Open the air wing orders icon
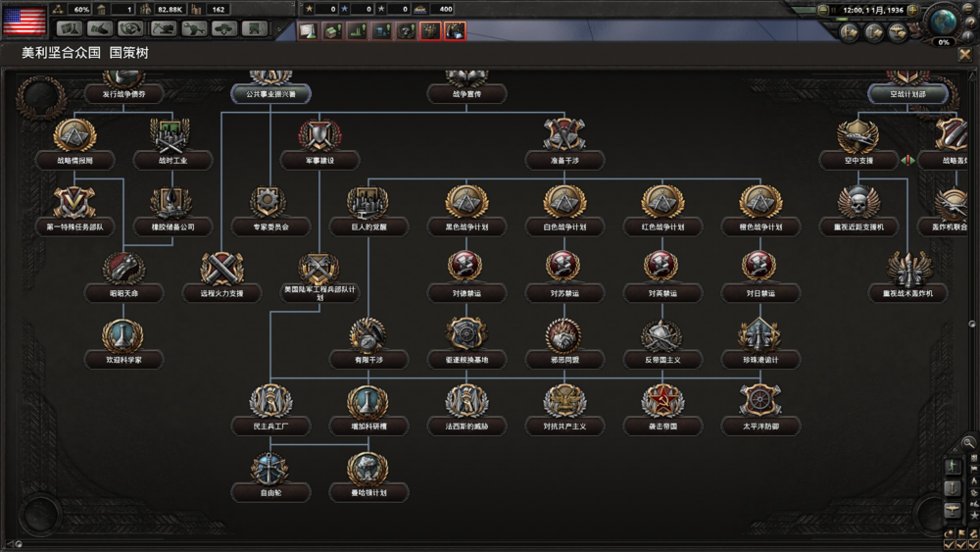Screen dimensions: 980x552 [898, 32]
